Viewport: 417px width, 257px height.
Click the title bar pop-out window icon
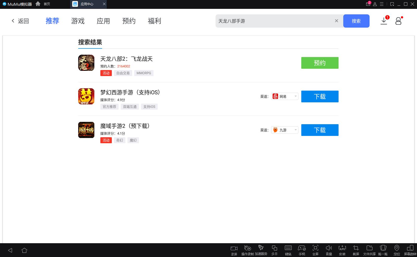[392, 4]
